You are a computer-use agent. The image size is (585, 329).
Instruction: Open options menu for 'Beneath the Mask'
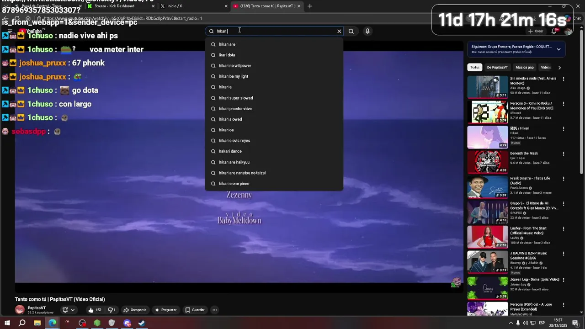click(564, 154)
